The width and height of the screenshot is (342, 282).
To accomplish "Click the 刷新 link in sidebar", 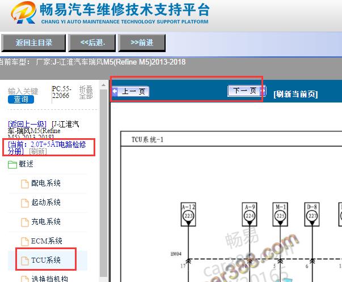I will coord(38,151).
